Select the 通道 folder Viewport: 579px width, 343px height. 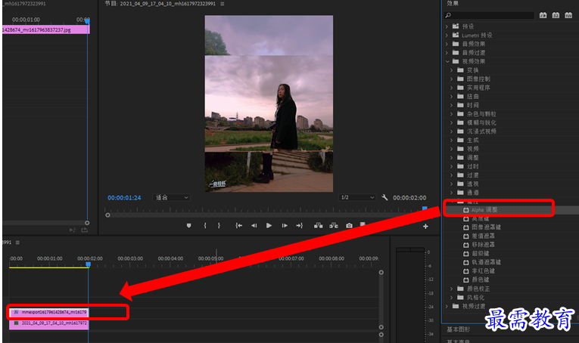472,193
